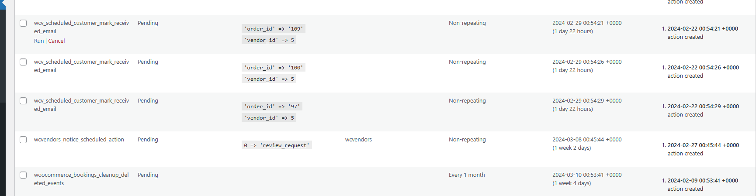This screenshot has width=756, height=196.
Task: Select the wcvendors_notice_scheduled_action checkbox
Action: point(23,140)
